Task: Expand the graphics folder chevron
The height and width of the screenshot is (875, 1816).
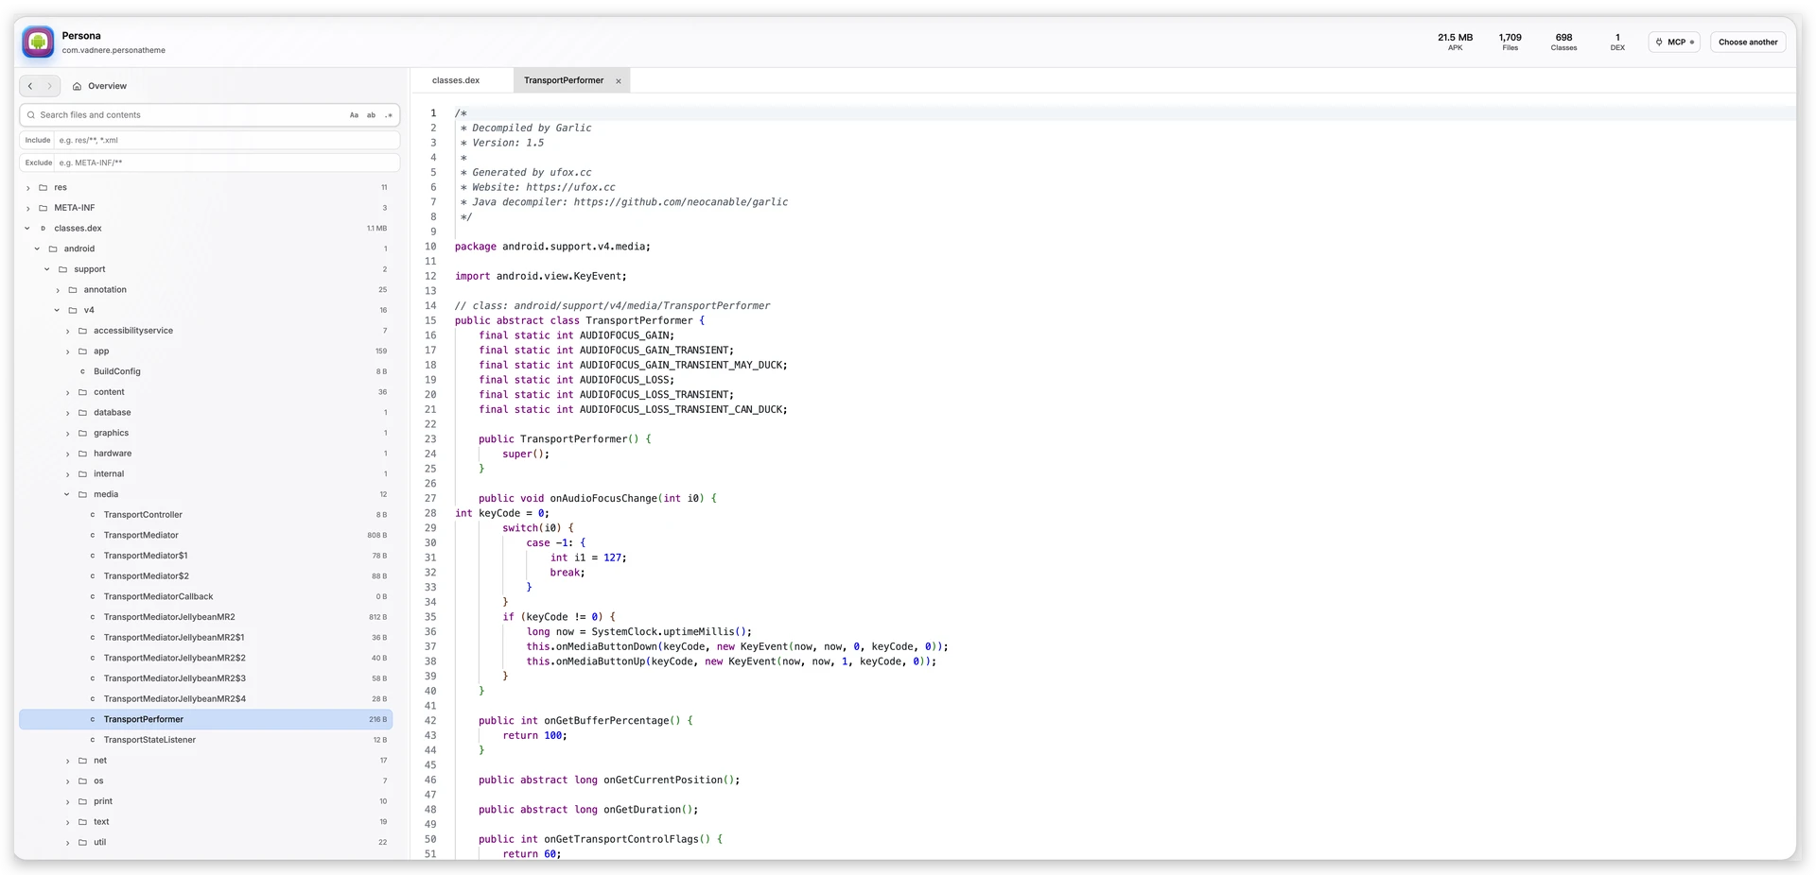Action: [67, 434]
